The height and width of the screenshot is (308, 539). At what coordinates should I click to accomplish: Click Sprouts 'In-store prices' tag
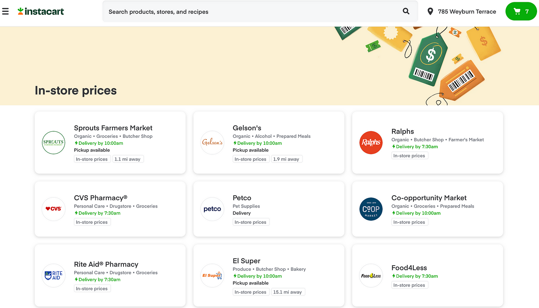[92, 159]
